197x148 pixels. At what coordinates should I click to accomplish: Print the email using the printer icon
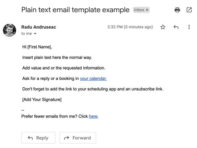tap(177, 10)
